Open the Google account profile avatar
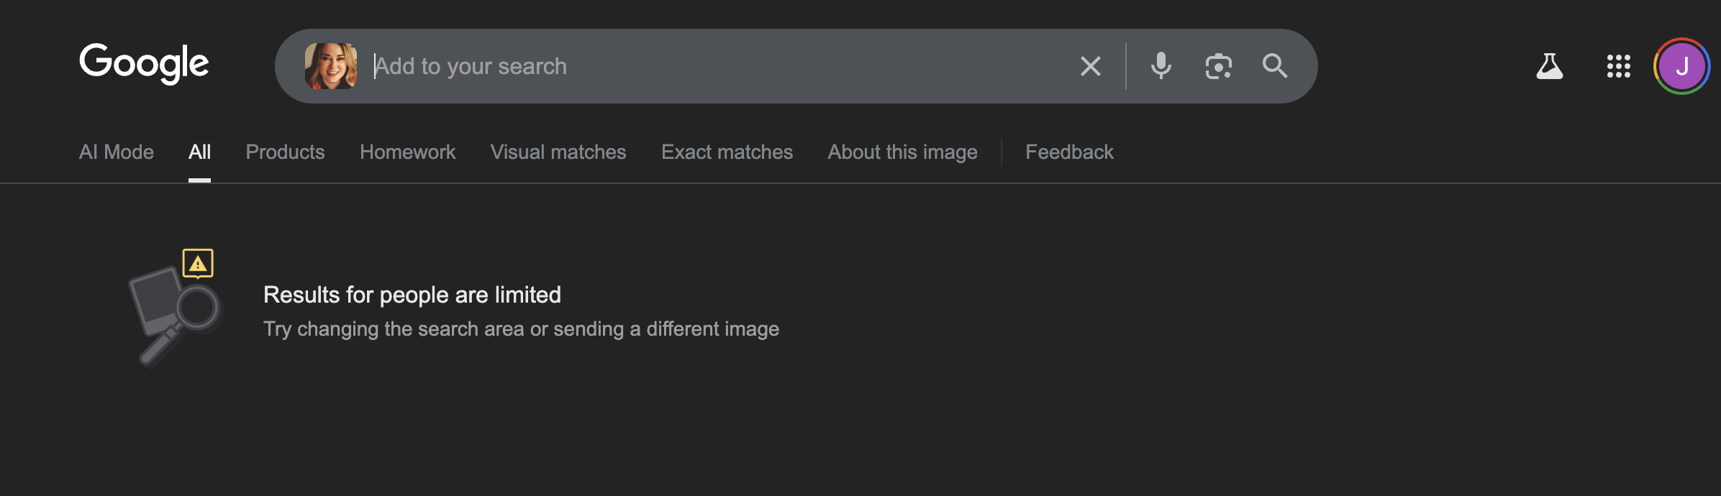The image size is (1721, 496). coord(1681,66)
